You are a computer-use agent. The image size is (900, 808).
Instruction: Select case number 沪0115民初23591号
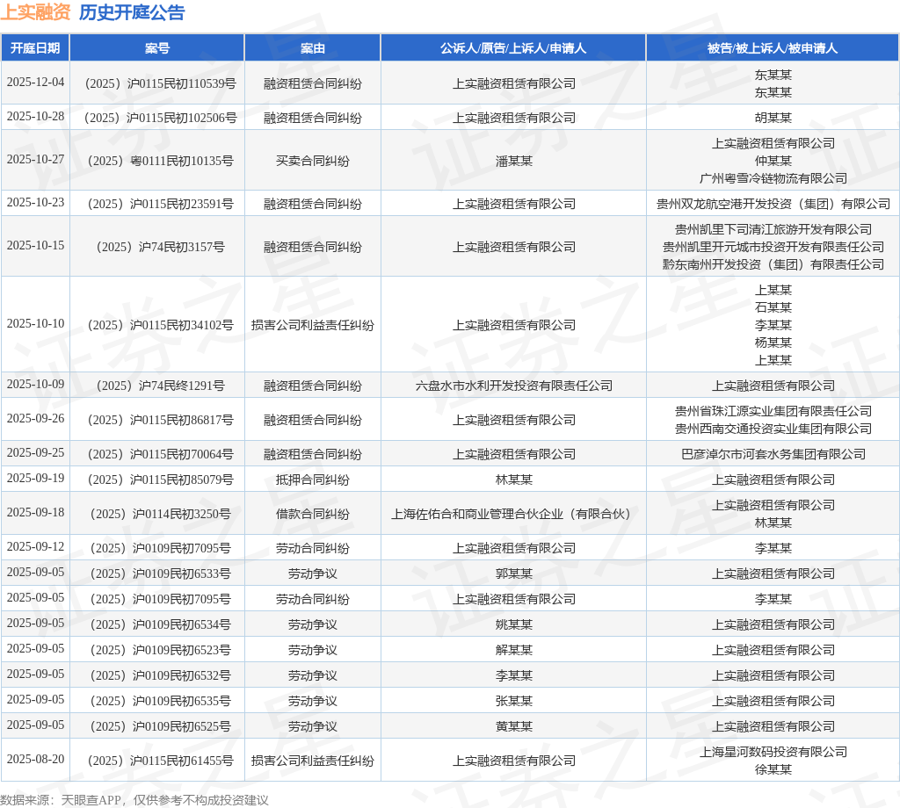(x=160, y=204)
